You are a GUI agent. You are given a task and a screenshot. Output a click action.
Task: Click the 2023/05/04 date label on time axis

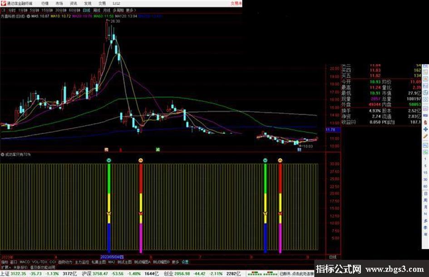112,257
